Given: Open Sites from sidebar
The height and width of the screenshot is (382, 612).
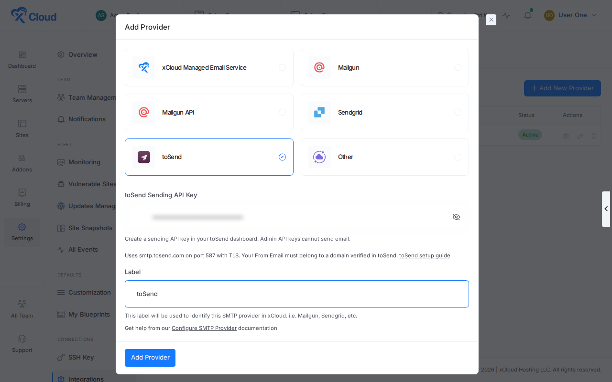Looking at the screenshot, I should click(x=22, y=129).
